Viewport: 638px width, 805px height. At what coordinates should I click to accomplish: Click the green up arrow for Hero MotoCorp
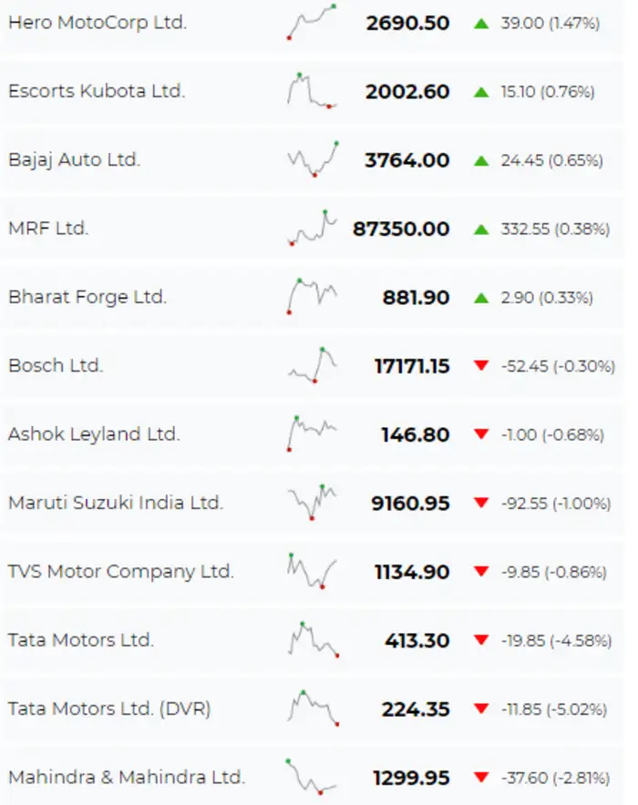tap(481, 24)
